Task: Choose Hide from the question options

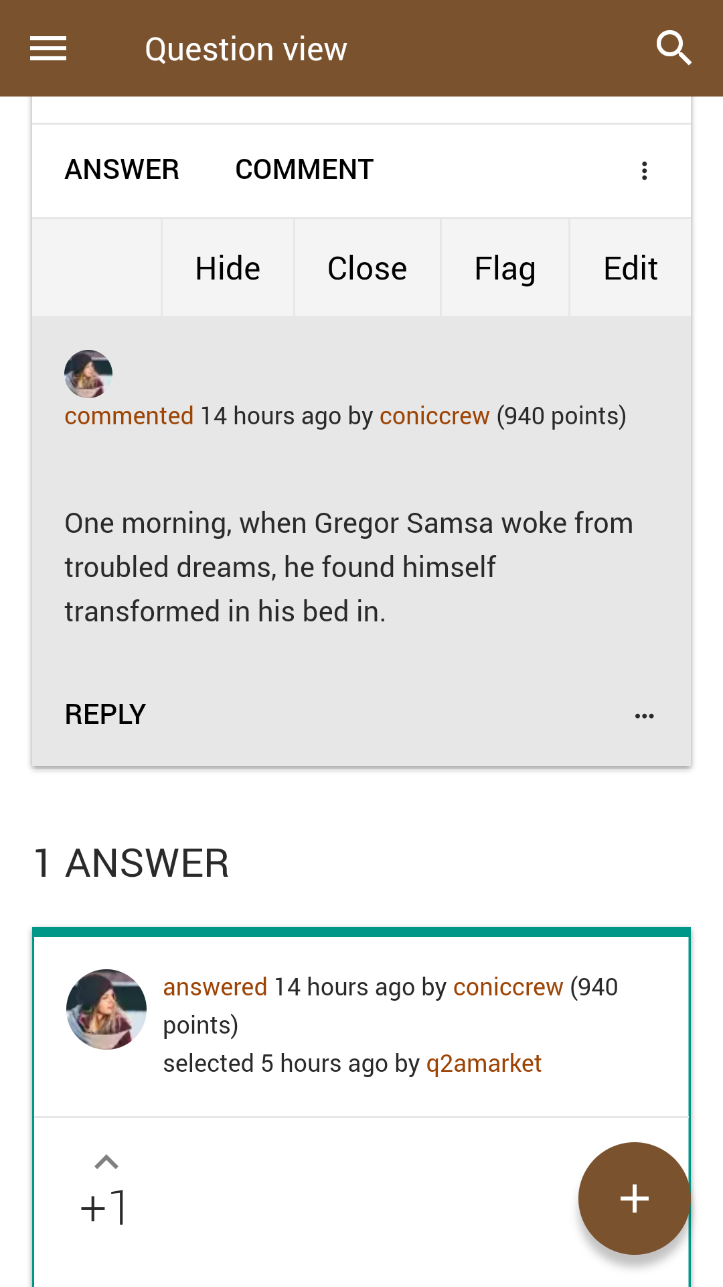Action: coord(228,268)
